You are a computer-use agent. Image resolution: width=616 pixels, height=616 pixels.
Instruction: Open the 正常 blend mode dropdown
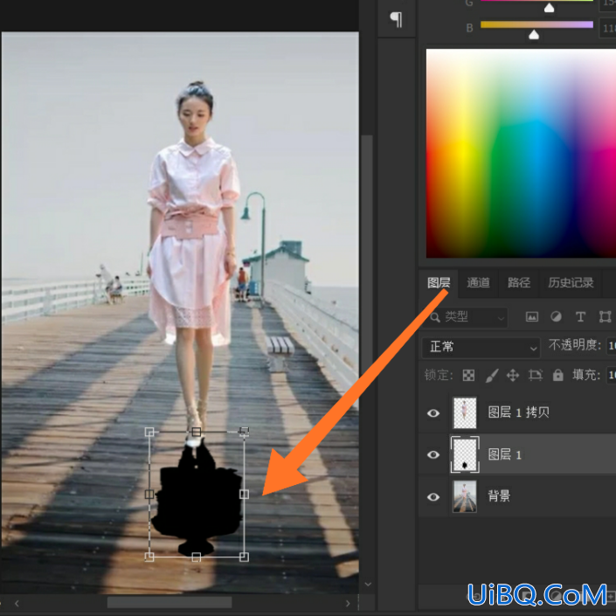pos(481,347)
